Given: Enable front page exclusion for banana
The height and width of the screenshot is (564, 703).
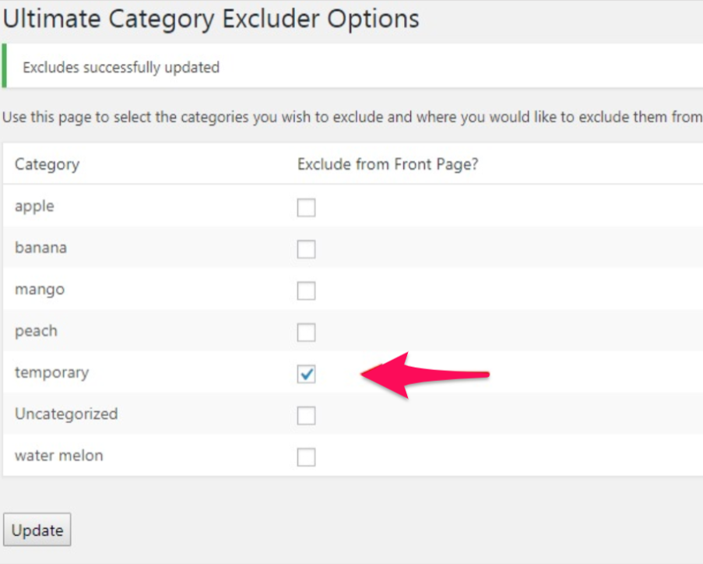Looking at the screenshot, I should 307,249.
